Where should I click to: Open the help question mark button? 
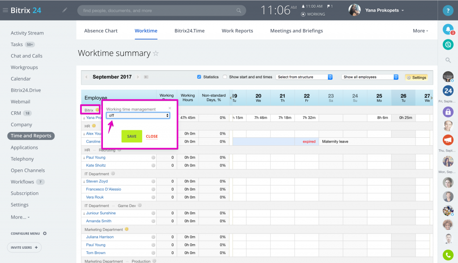[448, 11]
